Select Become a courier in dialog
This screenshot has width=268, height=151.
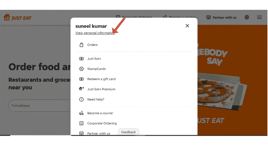click(x=100, y=113)
